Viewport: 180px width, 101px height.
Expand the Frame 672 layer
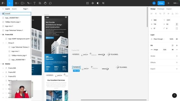(x=3, y=76)
